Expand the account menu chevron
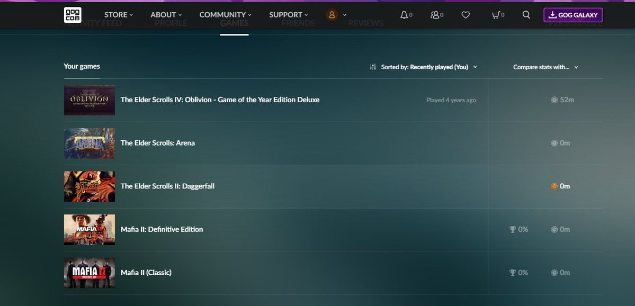Viewport: 635px width, 306px height. [345, 15]
